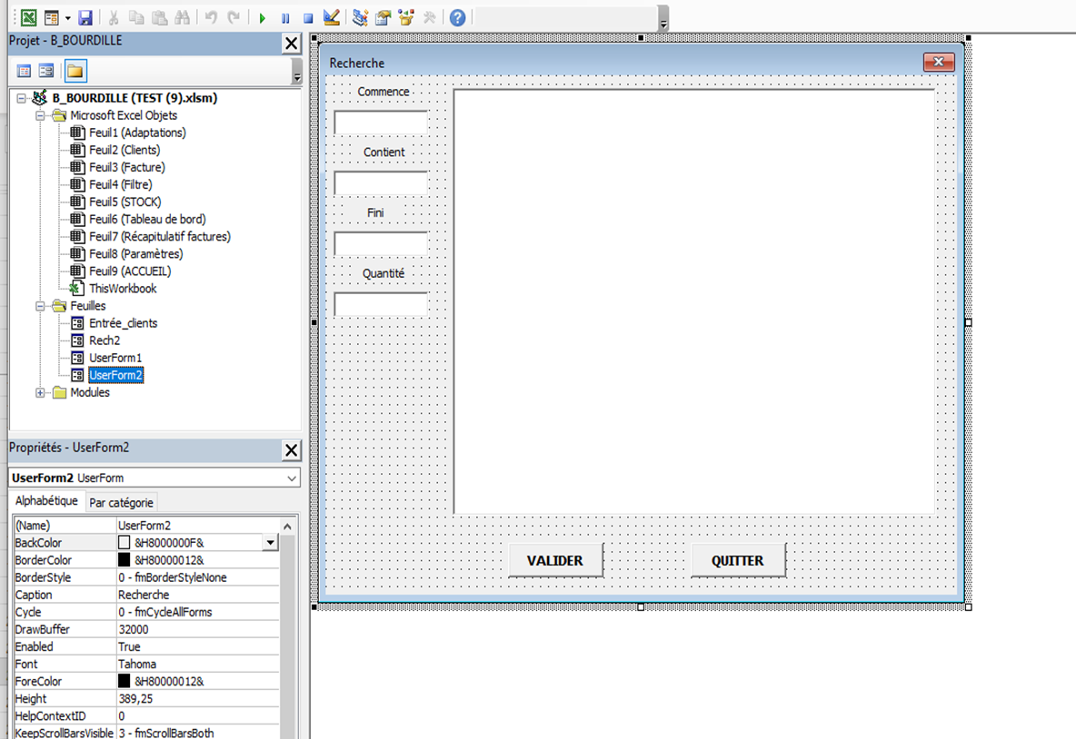Collapse the Microsoft Excel Objets folder
Screen dimensions: 1076x739
(x=41, y=115)
